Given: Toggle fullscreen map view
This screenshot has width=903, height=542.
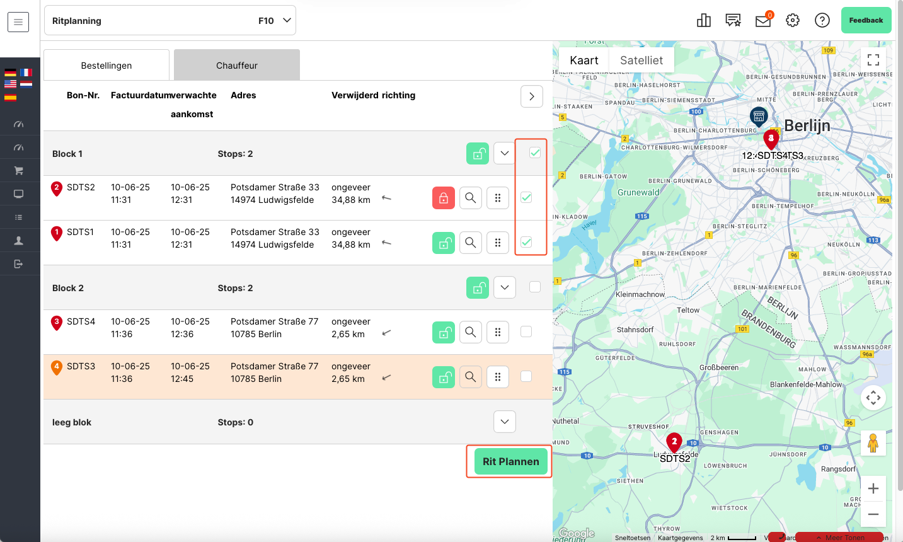Looking at the screenshot, I should point(873,60).
